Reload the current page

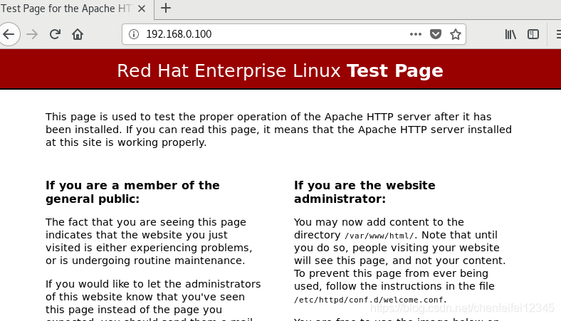(55, 34)
